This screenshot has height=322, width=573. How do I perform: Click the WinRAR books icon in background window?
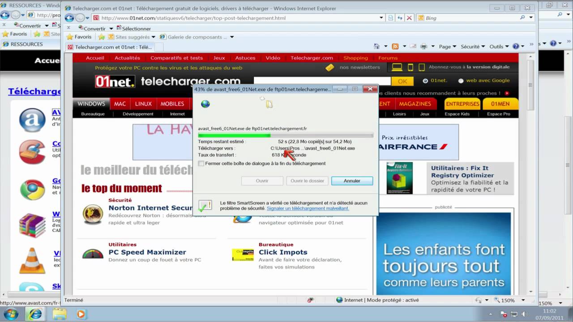(32, 225)
